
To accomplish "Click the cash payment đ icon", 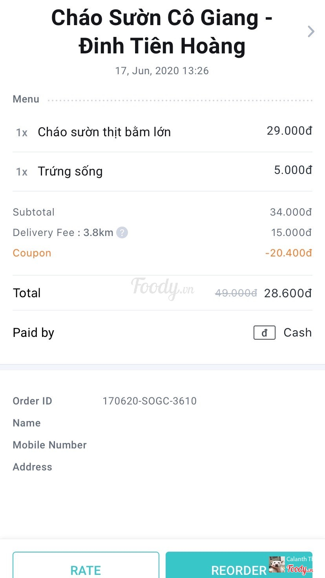I will click(264, 333).
